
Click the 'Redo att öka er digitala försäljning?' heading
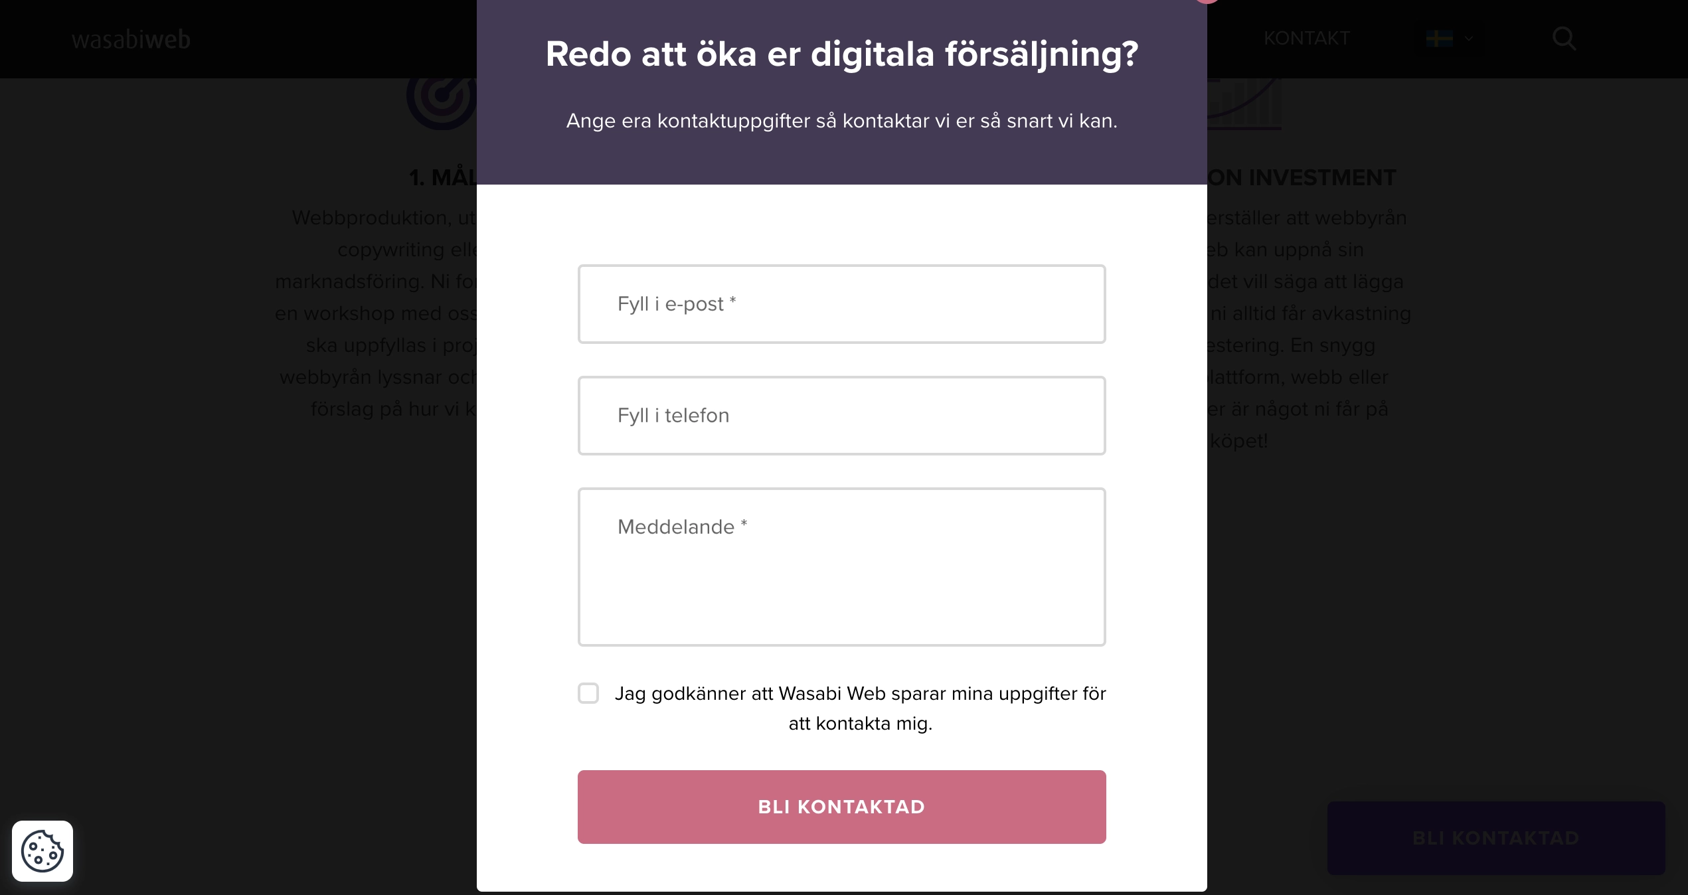[x=841, y=54]
